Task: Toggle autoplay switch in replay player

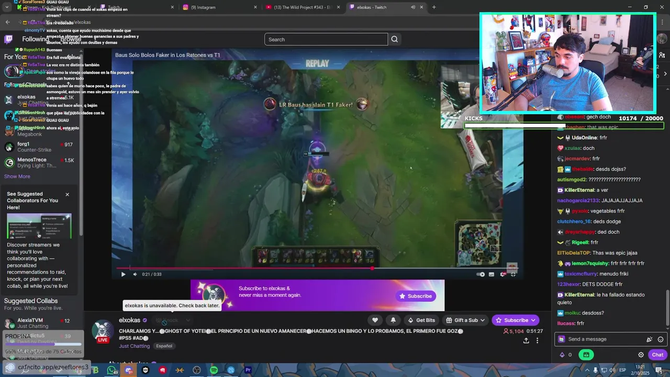Action: click(x=481, y=274)
